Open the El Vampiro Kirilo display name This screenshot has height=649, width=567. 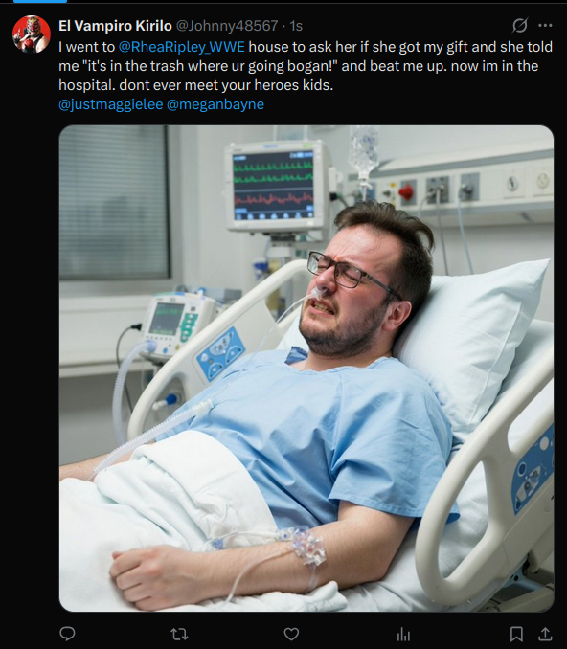tap(115, 26)
